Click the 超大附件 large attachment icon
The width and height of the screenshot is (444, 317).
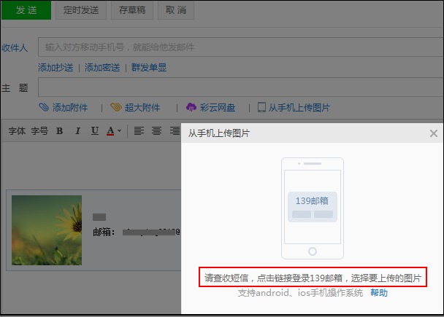116,107
